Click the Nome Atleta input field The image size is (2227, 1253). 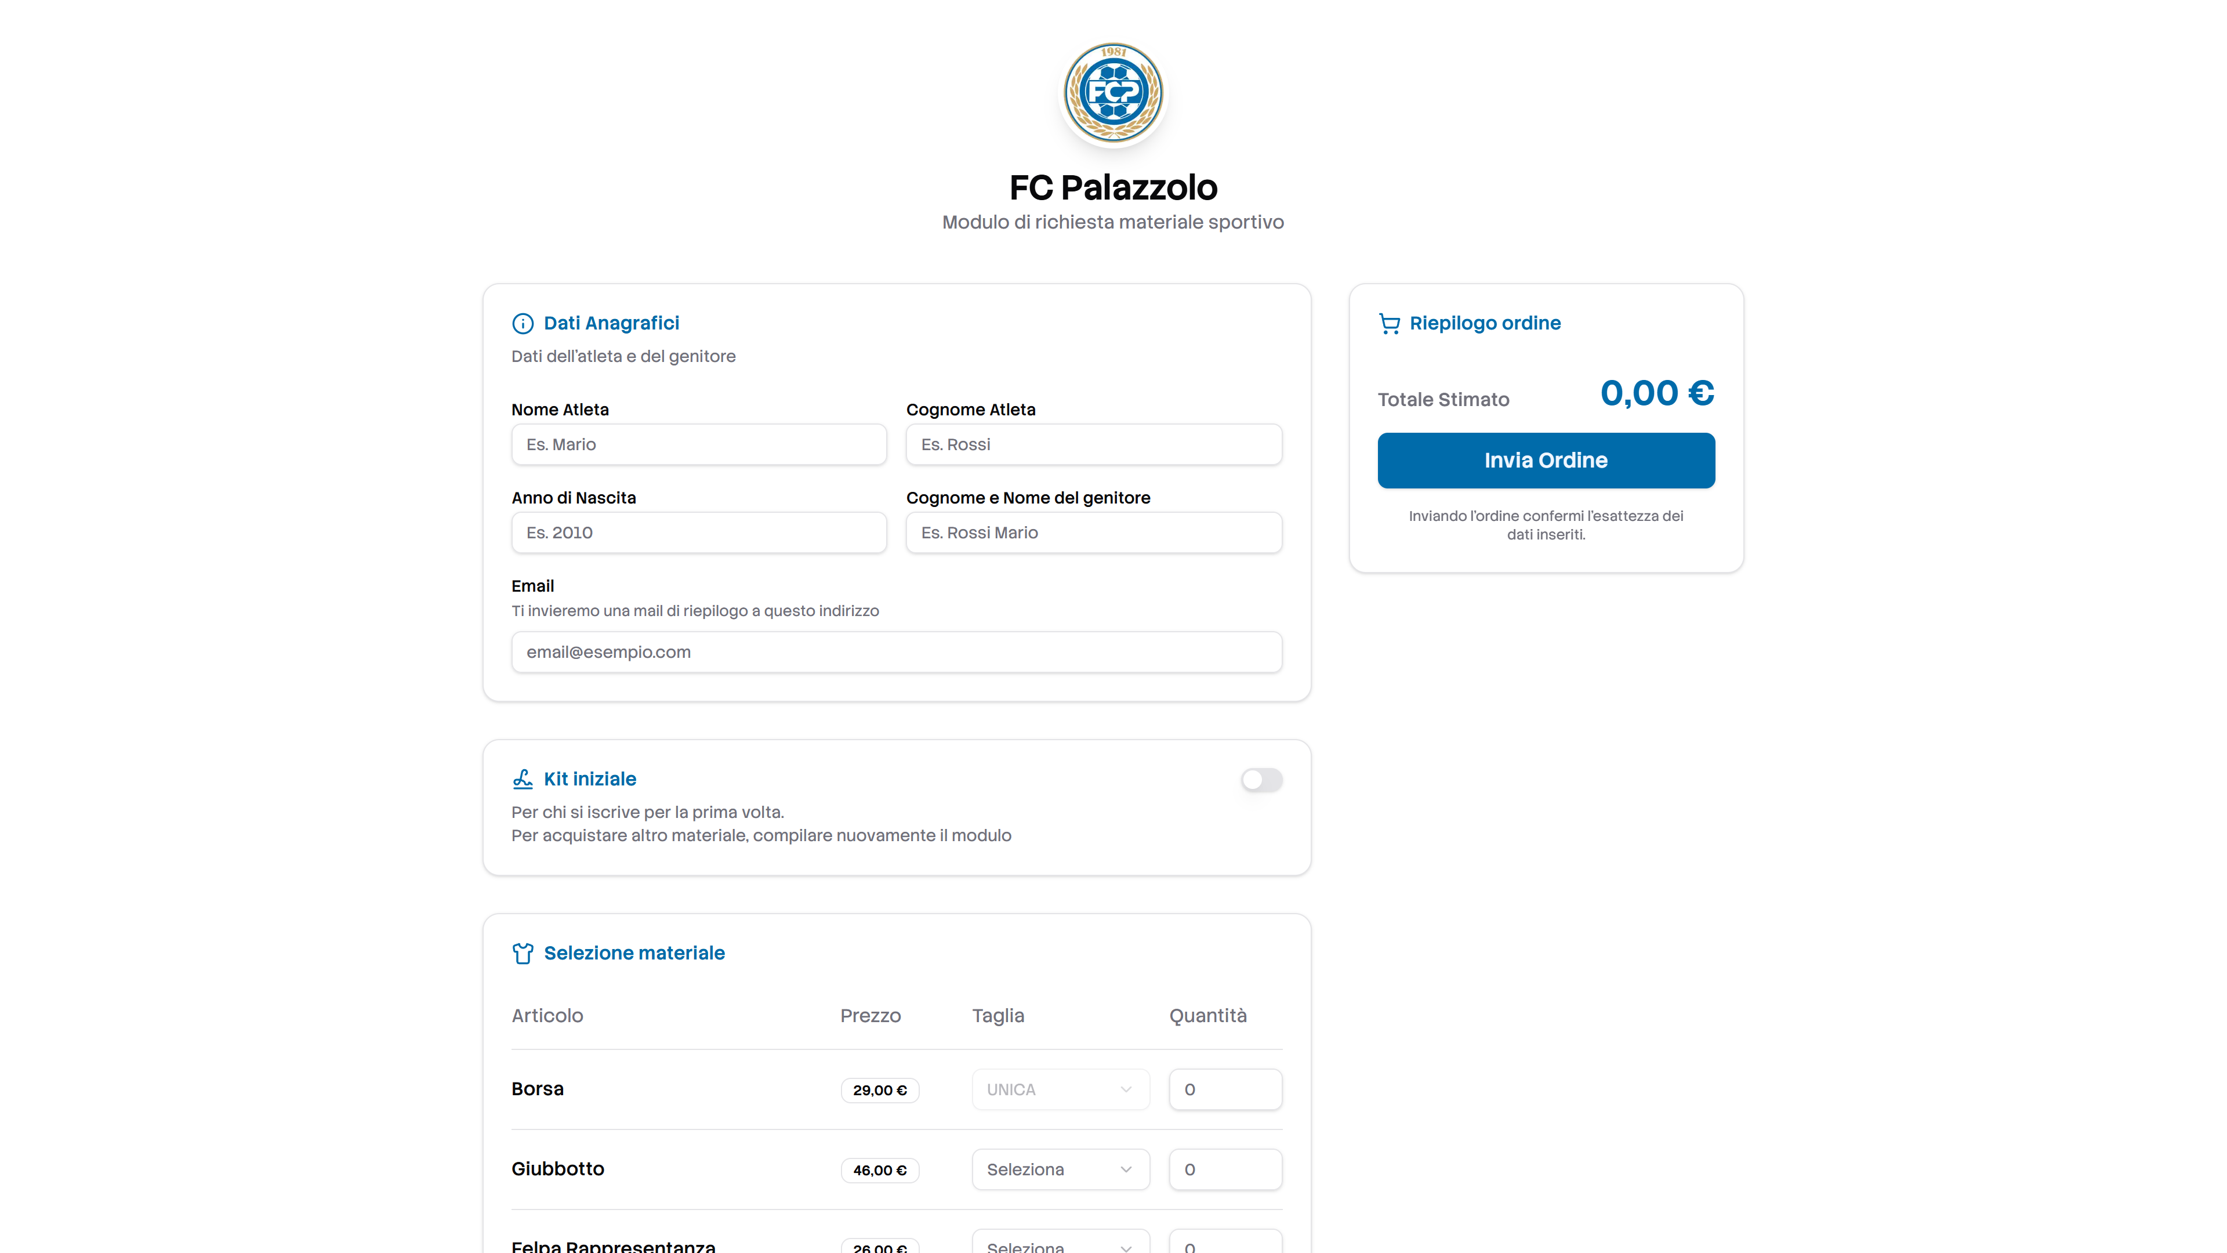tap(698, 444)
